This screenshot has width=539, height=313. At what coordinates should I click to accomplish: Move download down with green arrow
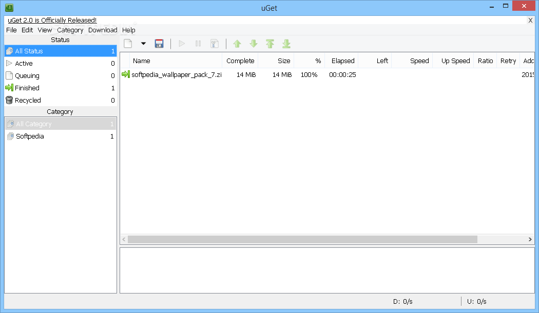point(254,44)
